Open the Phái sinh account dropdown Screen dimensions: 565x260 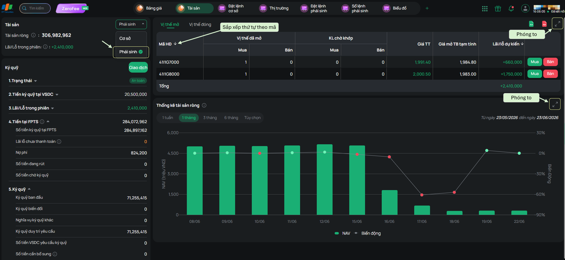(131, 24)
